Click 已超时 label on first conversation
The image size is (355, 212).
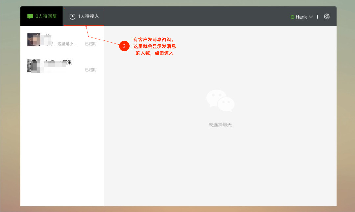point(91,44)
